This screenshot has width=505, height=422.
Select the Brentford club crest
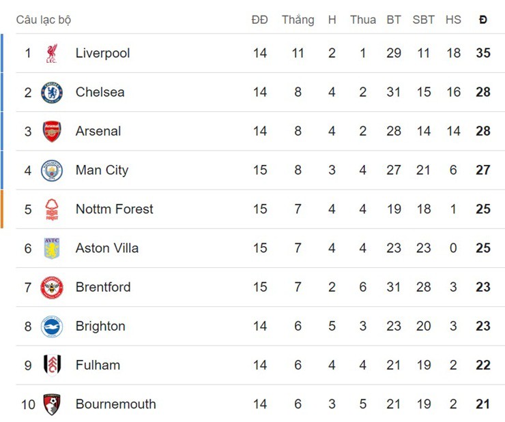(x=52, y=287)
